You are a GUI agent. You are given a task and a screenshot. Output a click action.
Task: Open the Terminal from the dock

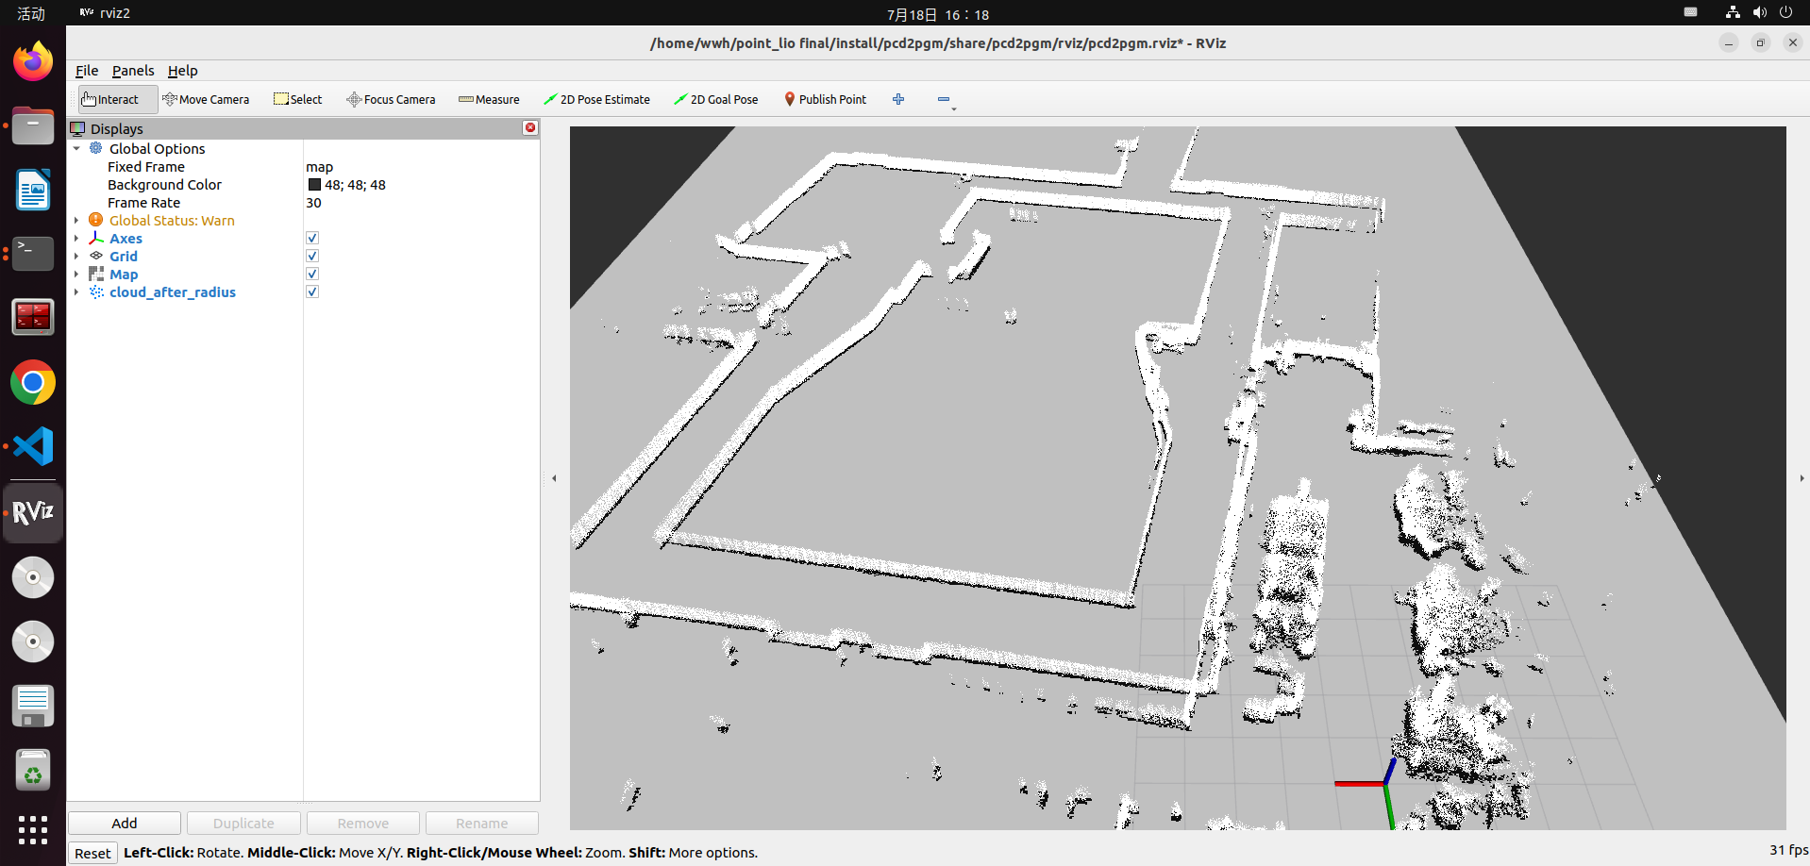pos(33,254)
